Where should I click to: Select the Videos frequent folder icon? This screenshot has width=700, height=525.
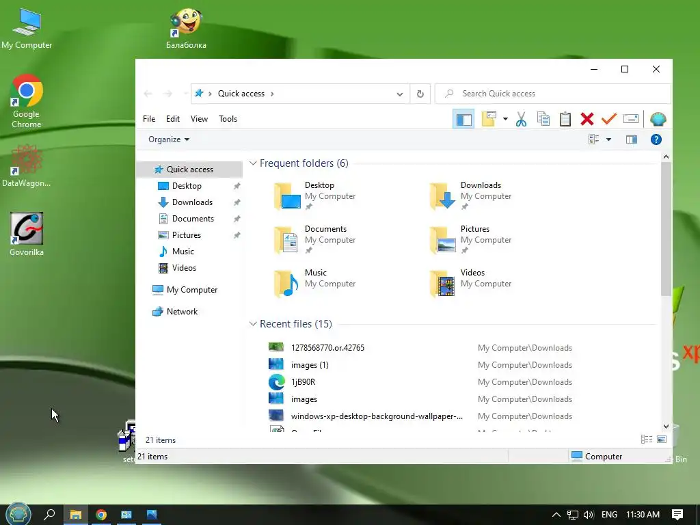442,283
